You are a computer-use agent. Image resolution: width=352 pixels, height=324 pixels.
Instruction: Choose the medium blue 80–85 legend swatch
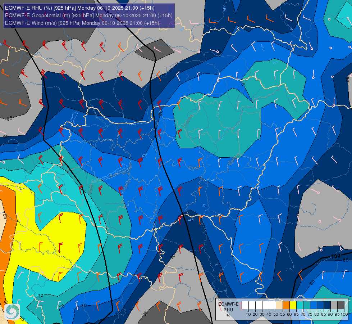pos(320,305)
